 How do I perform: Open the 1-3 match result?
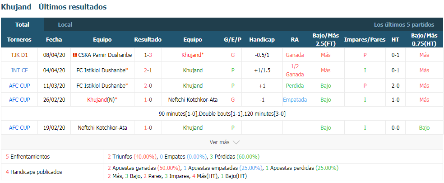click(148, 55)
